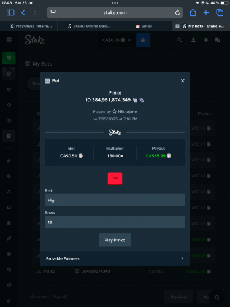Image resolution: width=230 pixels, height=307 pixels.
Task: Close the Bet dialog
Action: pos(183,81)
